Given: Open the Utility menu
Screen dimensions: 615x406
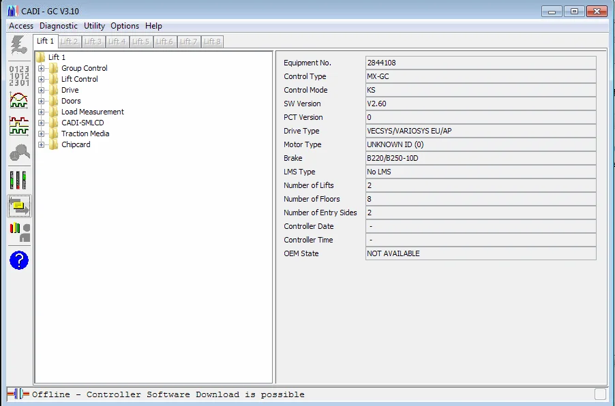Looking at the screenshot, I should [94, 26].
